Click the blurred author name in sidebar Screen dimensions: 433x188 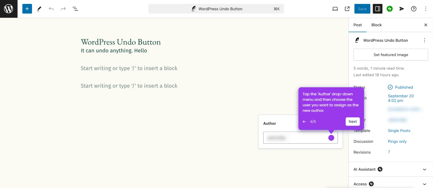398,120
